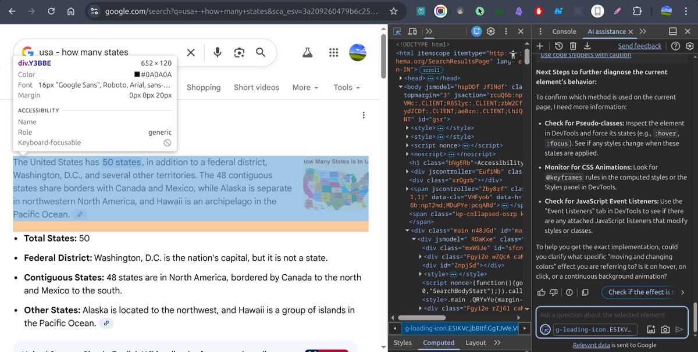Choose the 'Check if the effect' suggestion

(639, 292)
